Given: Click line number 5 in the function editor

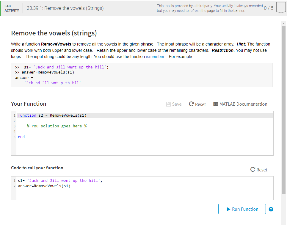Looking at the screenshot, I should click(14, 137).
